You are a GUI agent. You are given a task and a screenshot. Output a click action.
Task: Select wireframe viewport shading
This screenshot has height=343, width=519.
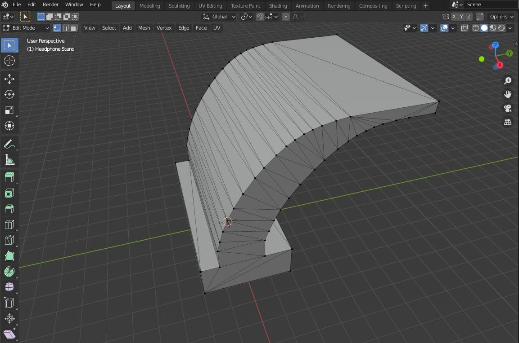click(x=476, y=28)
